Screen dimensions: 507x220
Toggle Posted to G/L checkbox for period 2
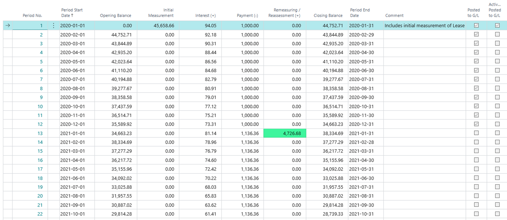coord(476,34)
